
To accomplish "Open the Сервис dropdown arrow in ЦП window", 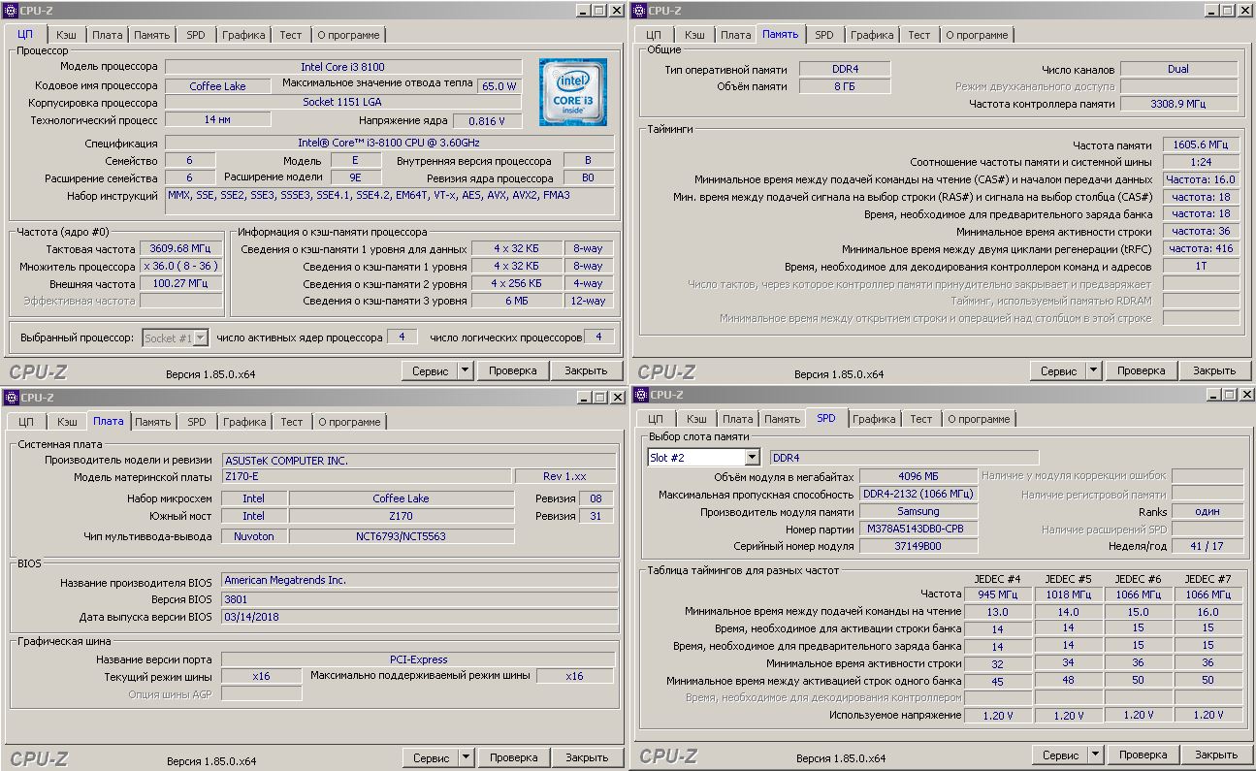I will pos(465,370).
